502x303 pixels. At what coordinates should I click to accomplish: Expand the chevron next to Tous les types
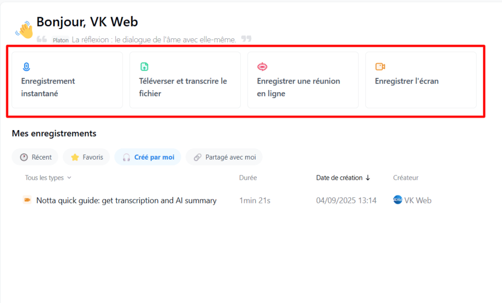point(69,178)
